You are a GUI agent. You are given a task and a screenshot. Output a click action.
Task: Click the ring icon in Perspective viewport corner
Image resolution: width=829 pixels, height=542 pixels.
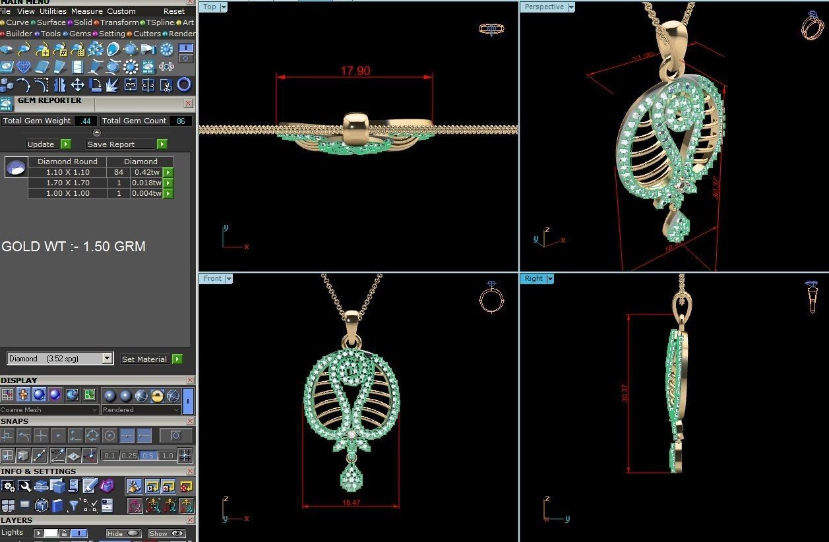(x=813, y=24)
